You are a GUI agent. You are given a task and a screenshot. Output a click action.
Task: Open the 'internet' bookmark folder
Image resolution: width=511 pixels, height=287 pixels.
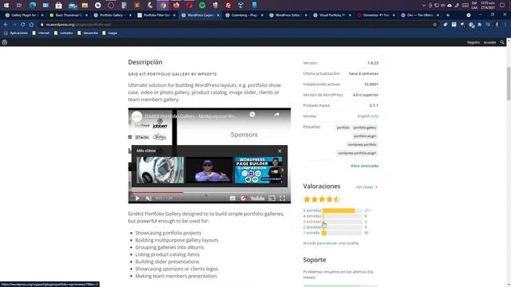coord(41,33)
